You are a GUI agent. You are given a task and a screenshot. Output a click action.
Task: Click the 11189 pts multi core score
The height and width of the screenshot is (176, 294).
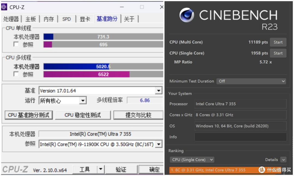point(258,42)
